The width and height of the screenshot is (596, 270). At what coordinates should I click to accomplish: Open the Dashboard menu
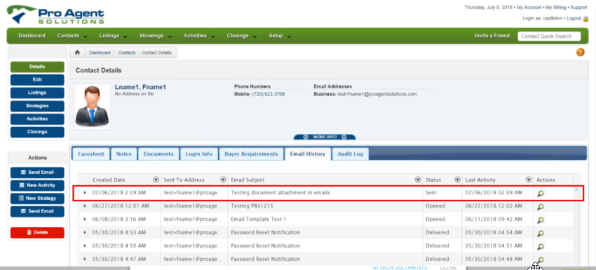(x=32, y=36)
